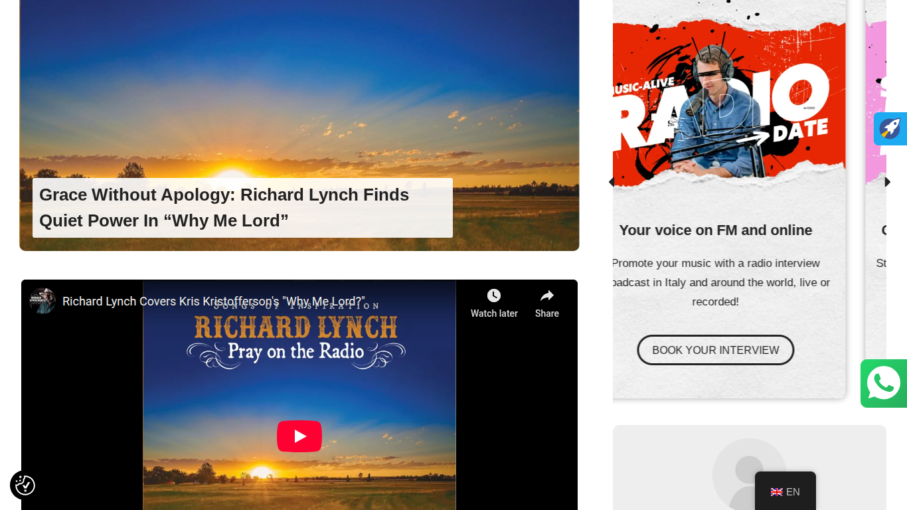The image size is (907, 510).
Task: Open the EN language switcher dropdown
Action: (785, 491)
